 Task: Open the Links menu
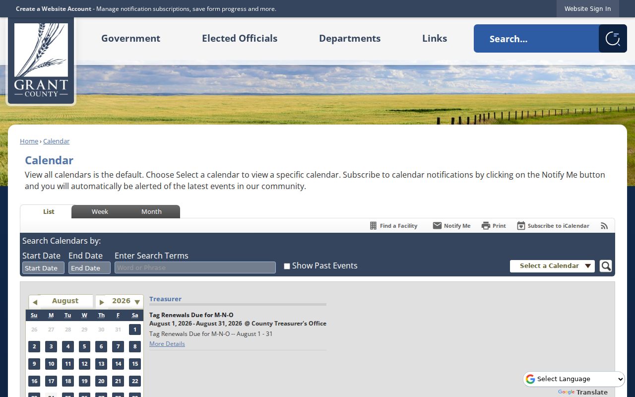point(435,39)
